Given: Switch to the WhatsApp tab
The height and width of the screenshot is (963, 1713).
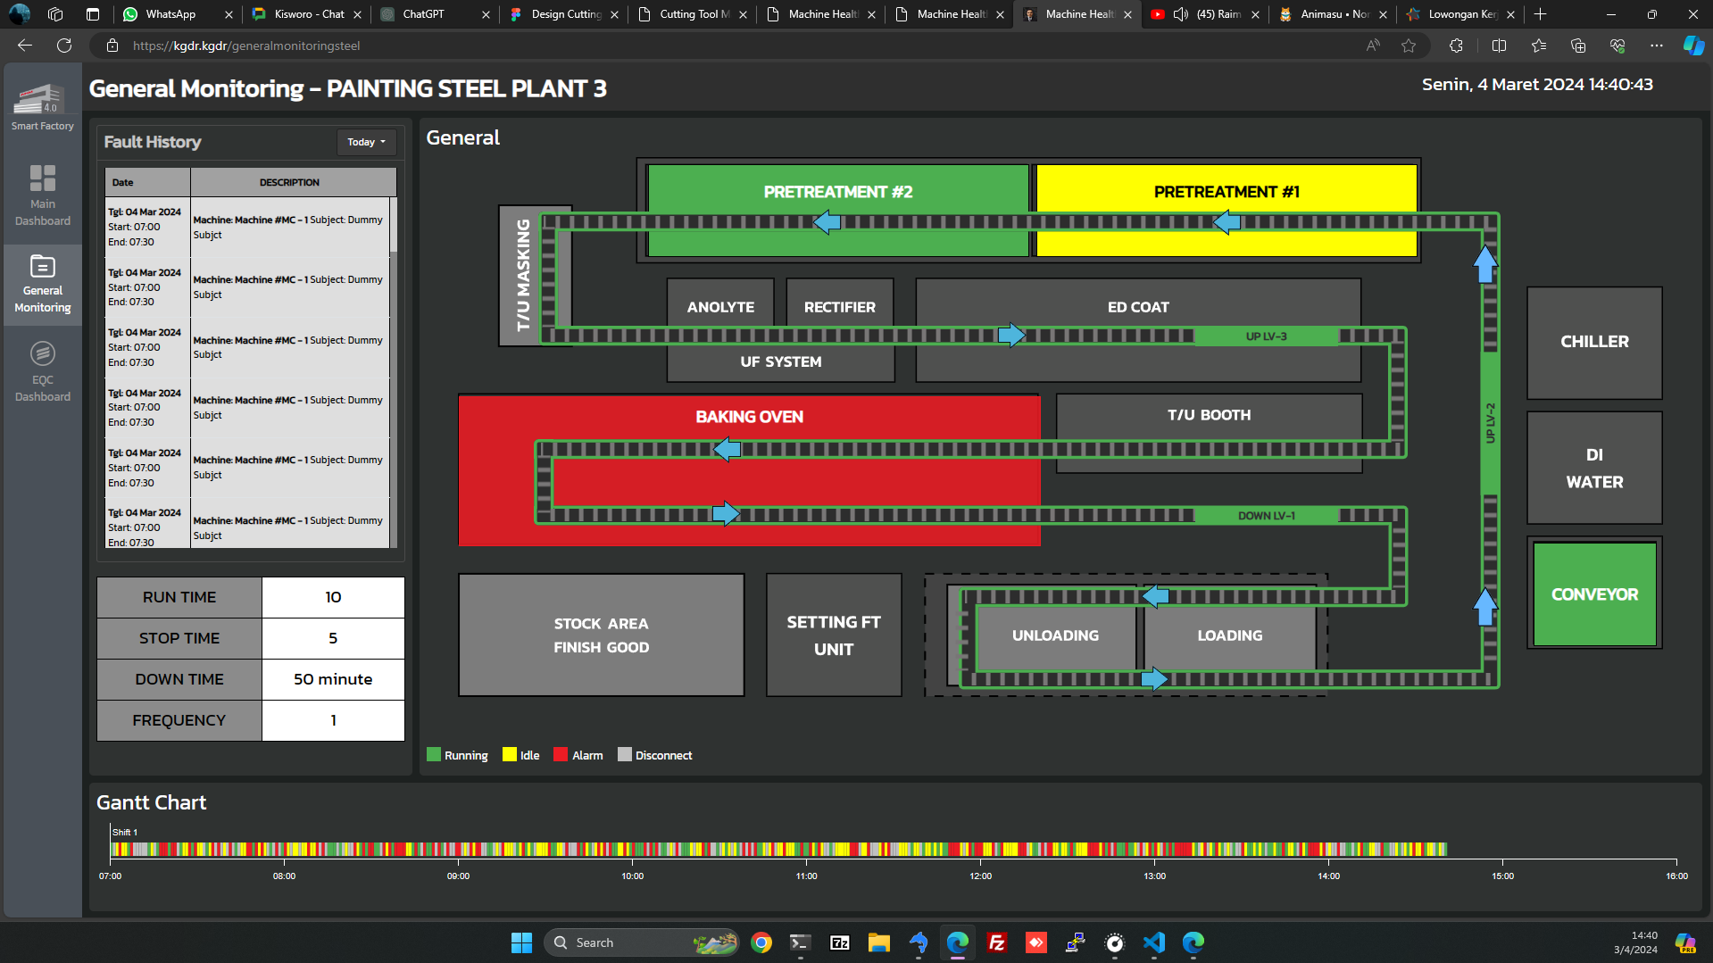Looking at the screenshot, I should pyautogui.click(x=170, y=14).
